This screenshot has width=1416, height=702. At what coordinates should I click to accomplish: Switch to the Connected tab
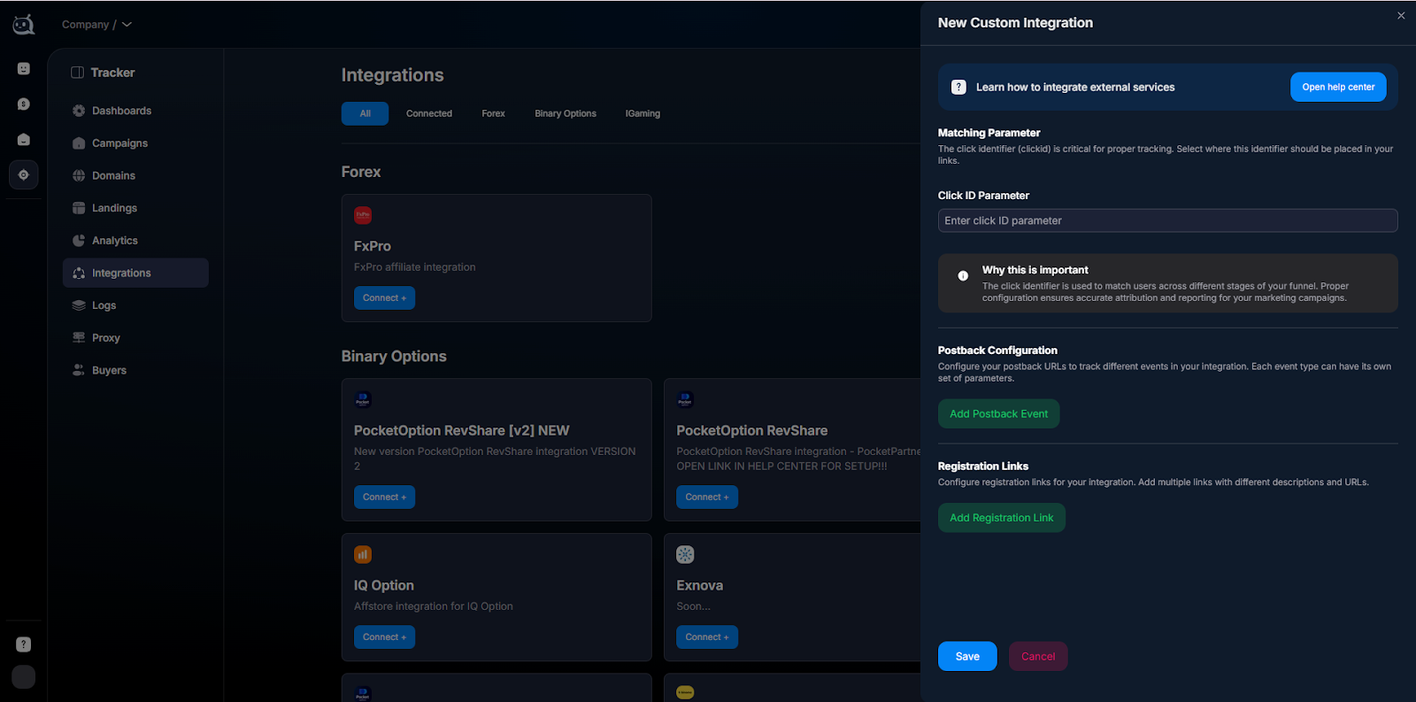pos(429,113)
